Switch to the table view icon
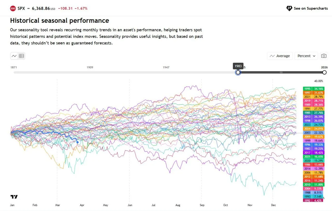 point(21,56)
